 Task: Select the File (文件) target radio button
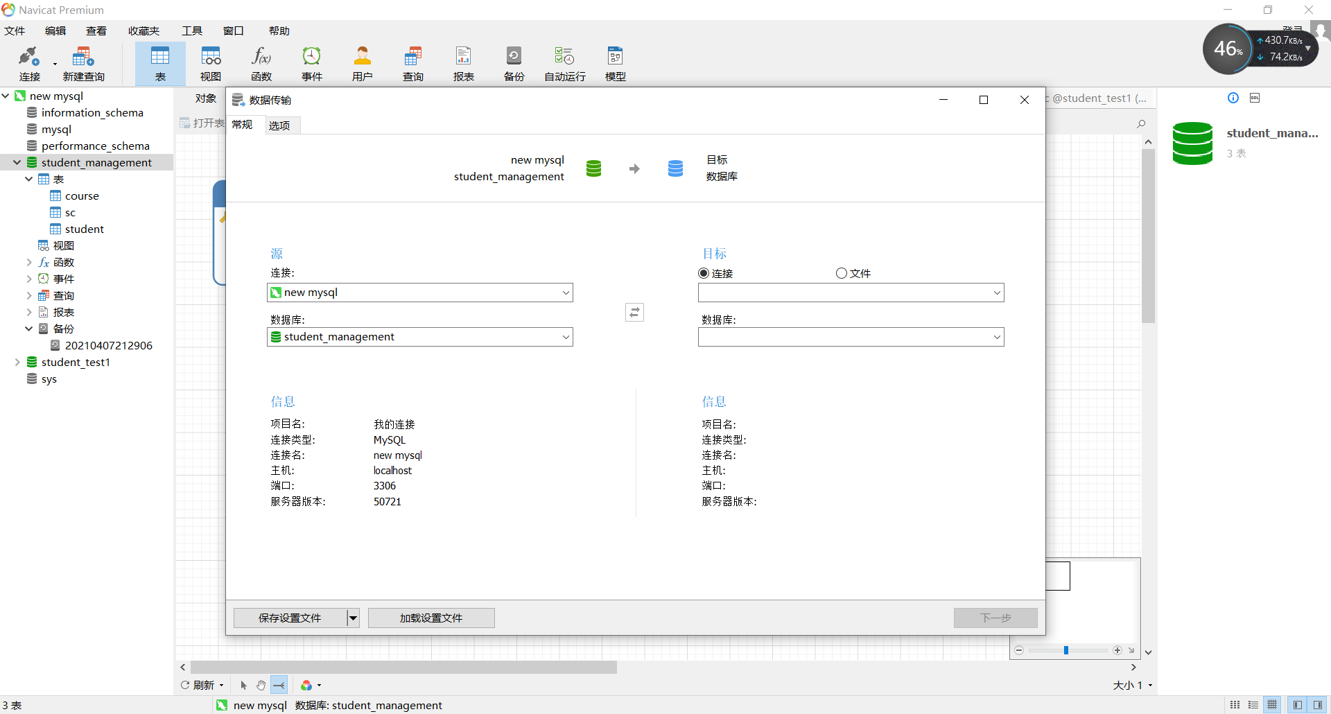coord(842,273)
